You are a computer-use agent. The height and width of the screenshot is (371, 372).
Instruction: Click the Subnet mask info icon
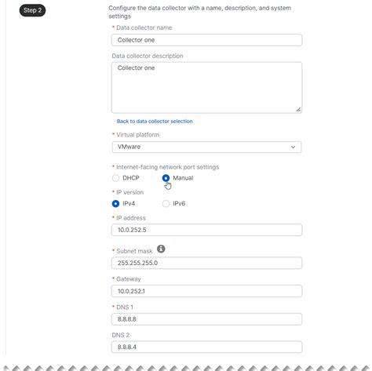pyautogui.click(x=161, y=249)
